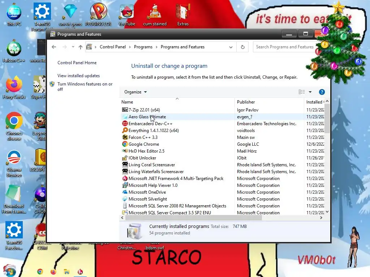Open the TeamOS Facebook desktop shortcut
Viewport: 370px width, 277px height.
click(x=14, y=236)
